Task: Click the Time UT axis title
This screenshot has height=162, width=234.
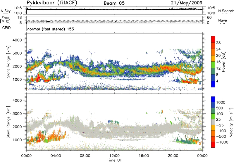Action: [114, 160]
